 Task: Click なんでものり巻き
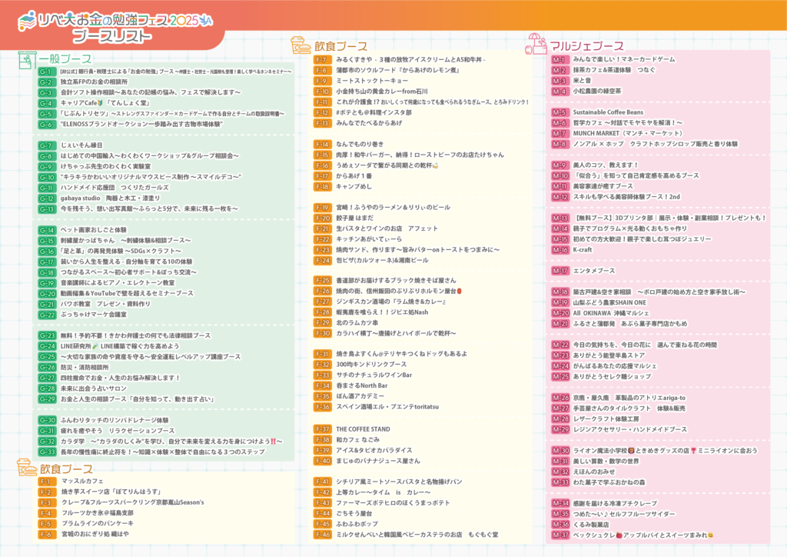[x=349, y=144]
